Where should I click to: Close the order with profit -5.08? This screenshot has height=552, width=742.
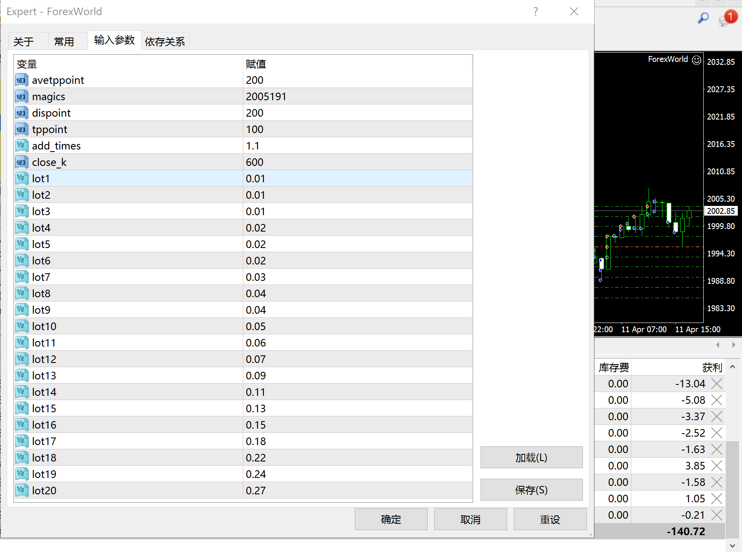(717, 400)
